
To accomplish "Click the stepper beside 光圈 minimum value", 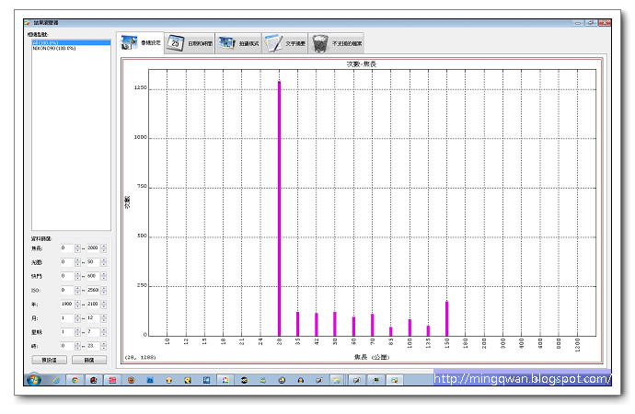I will pos(77,262).
